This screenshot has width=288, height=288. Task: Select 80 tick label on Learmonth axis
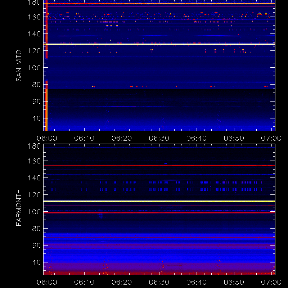coord(36,229)
